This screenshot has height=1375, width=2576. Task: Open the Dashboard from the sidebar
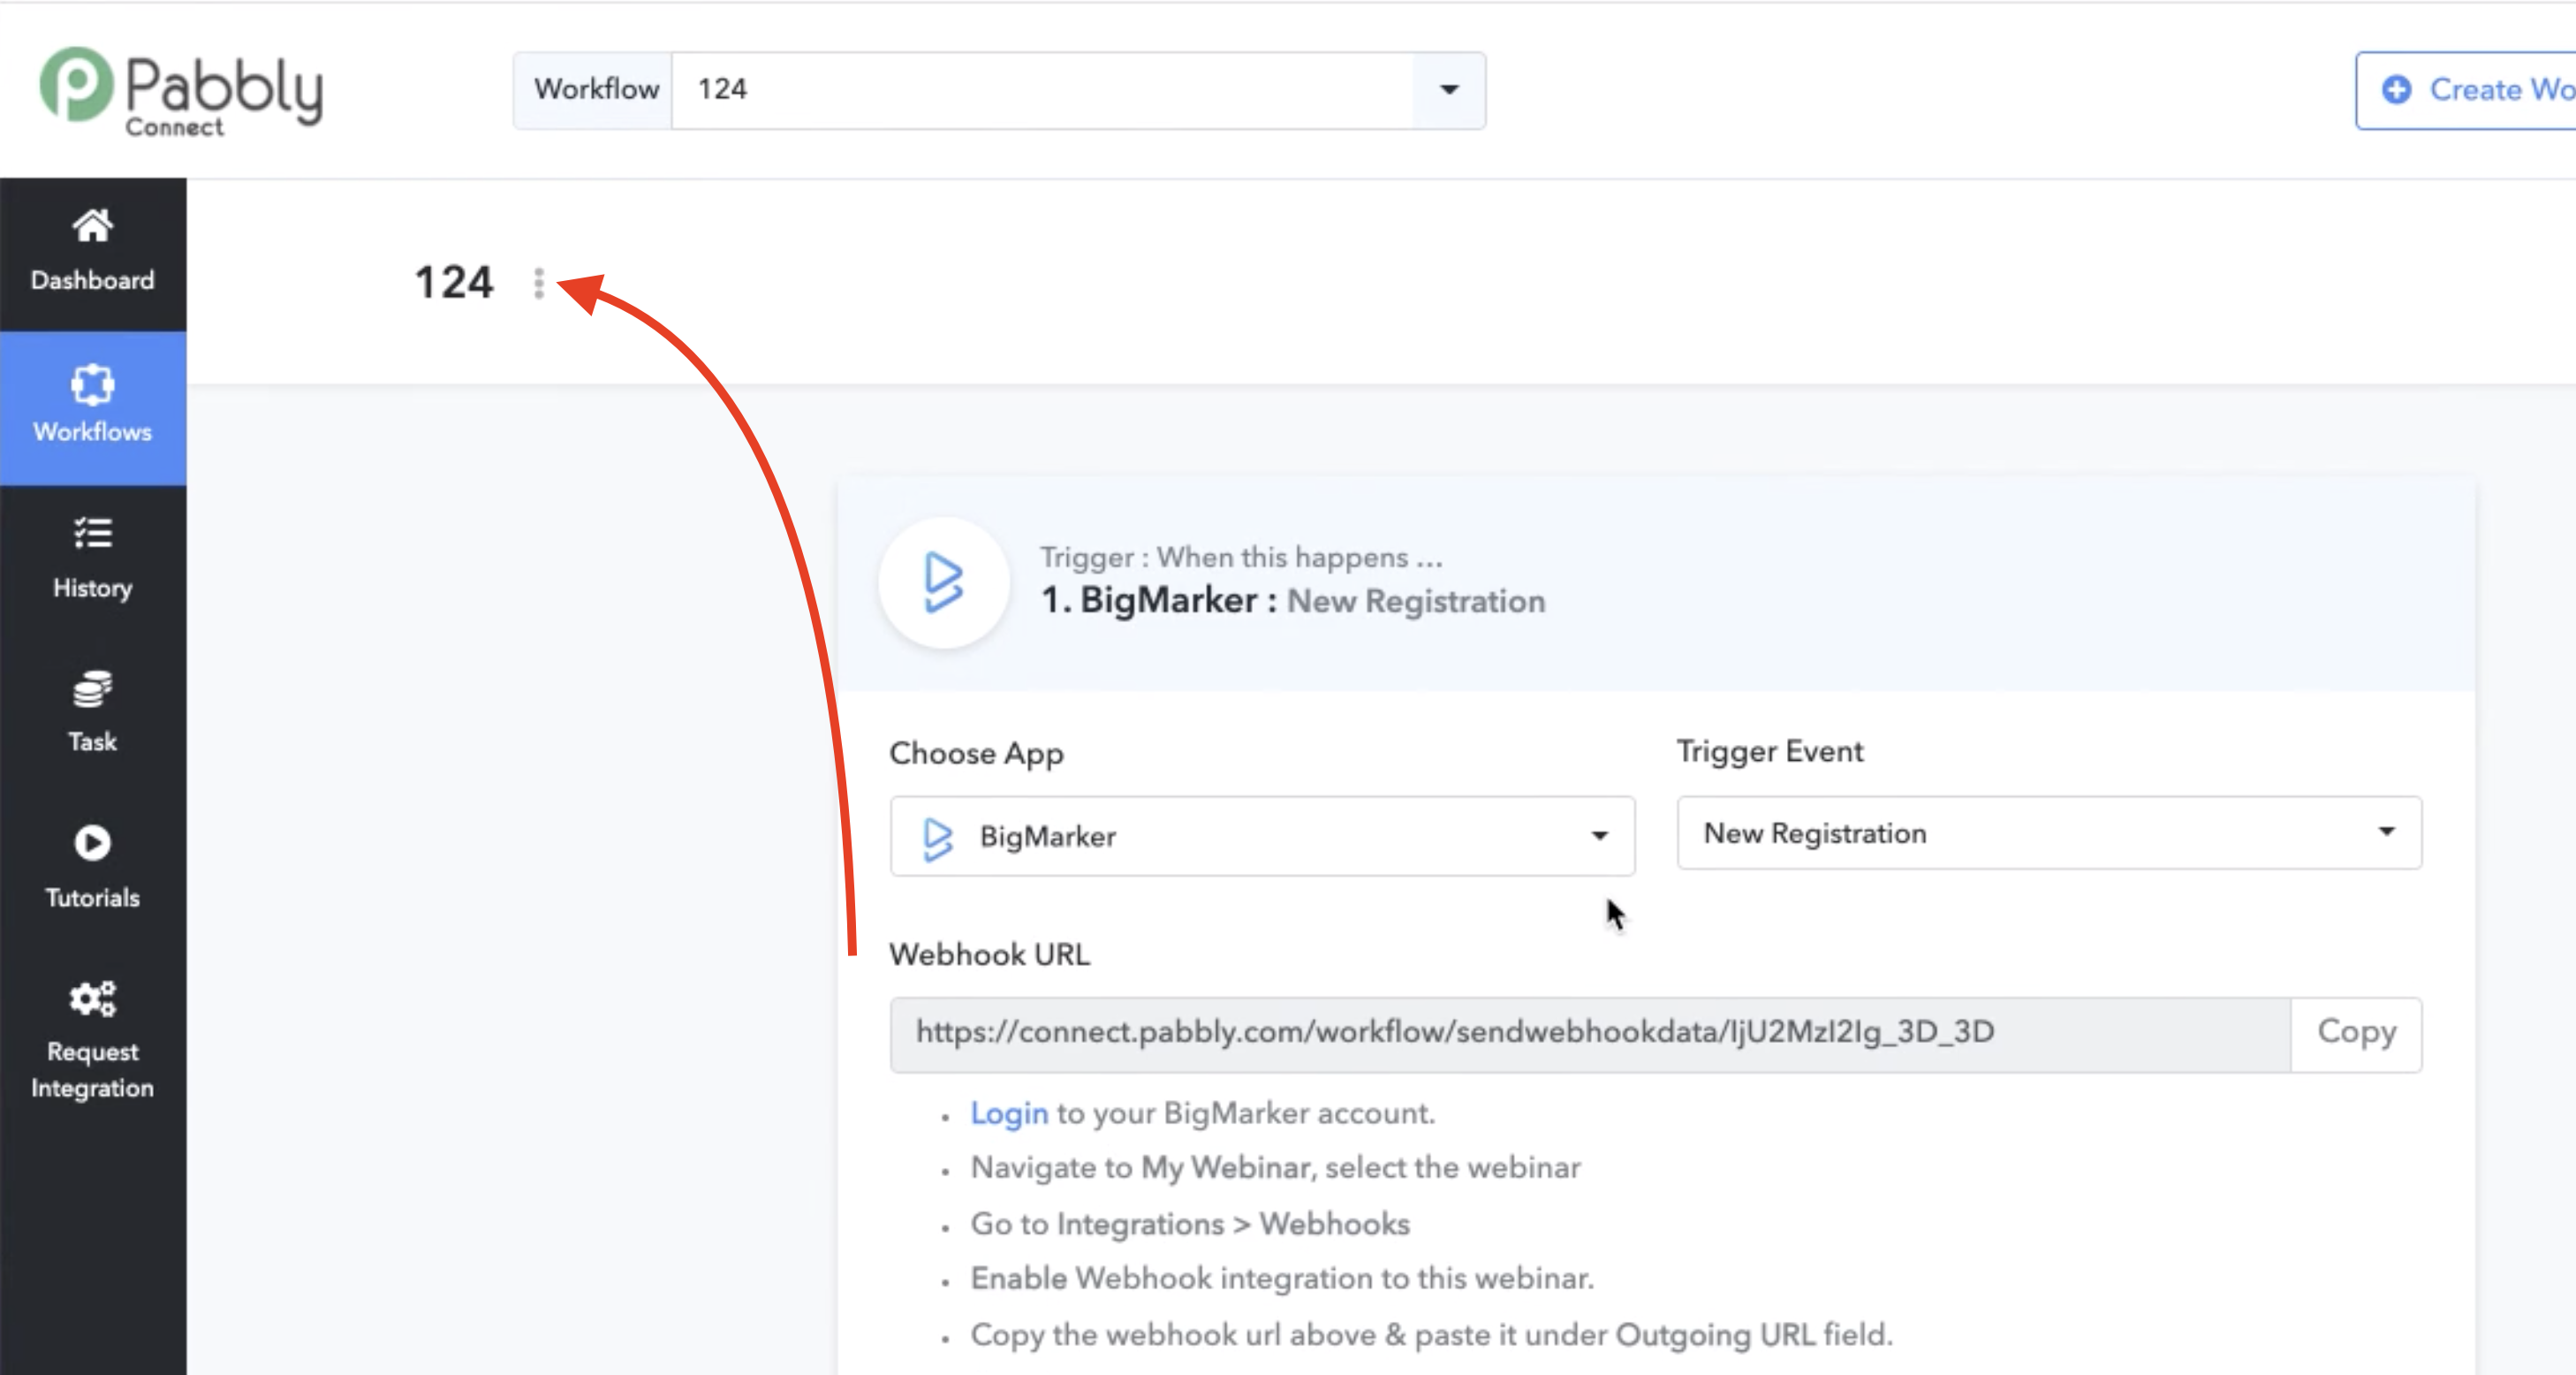tap(93, 254)
